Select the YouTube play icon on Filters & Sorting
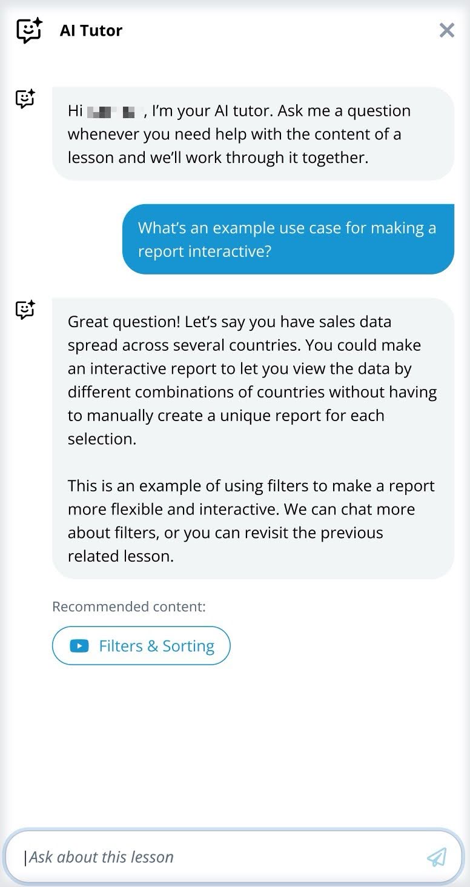 [78, 646]
